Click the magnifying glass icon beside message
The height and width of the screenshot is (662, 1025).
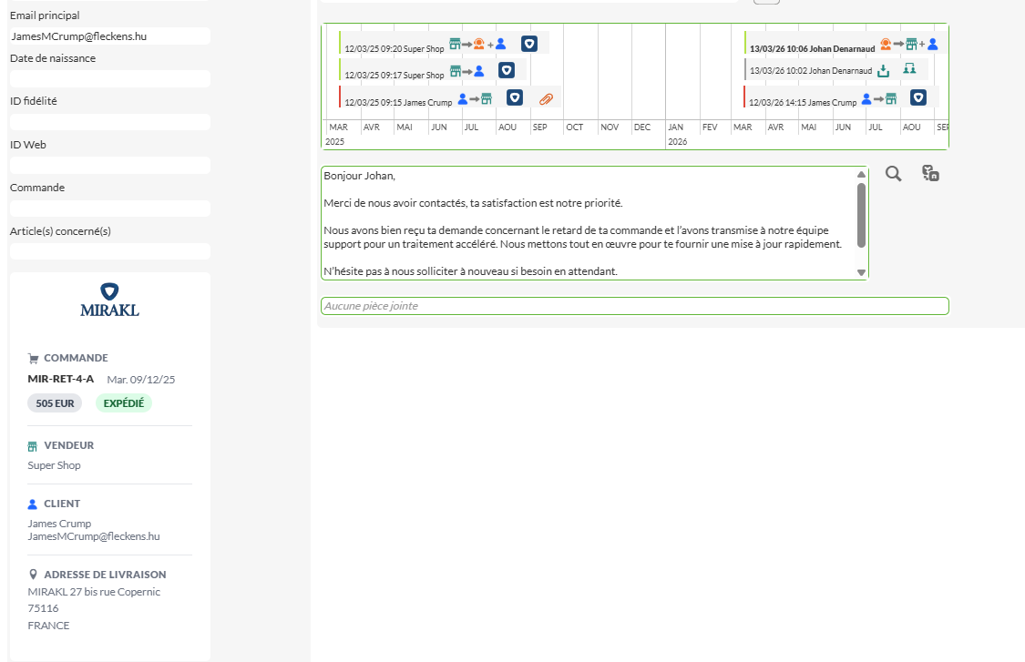(x=893, y=174)
